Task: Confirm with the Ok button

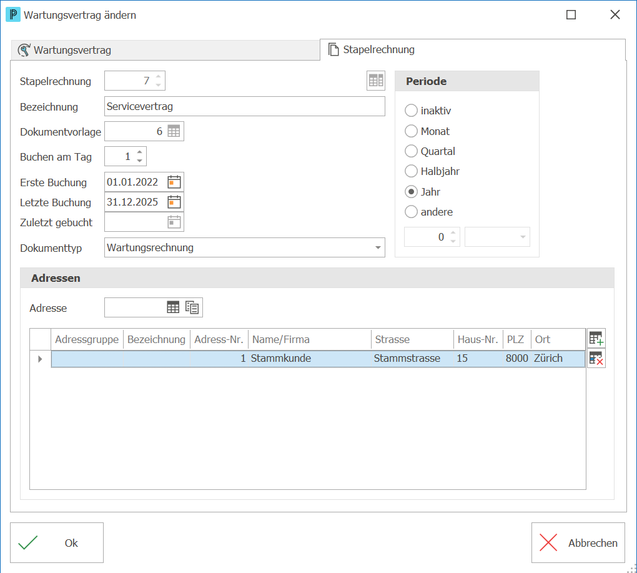Action: [57, 542]
